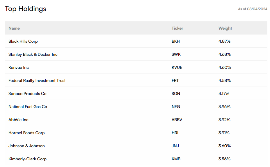Click the Ticker column header

pyautogui.click(x=177, y=28)
